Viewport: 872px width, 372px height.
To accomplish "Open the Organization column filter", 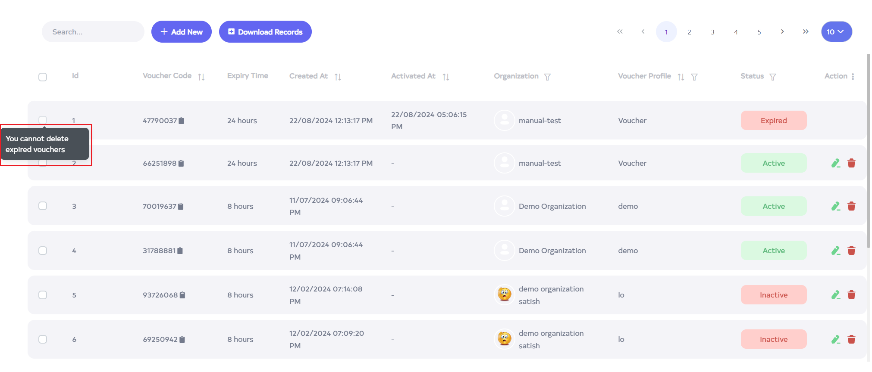I will click(x=547, y=77).
